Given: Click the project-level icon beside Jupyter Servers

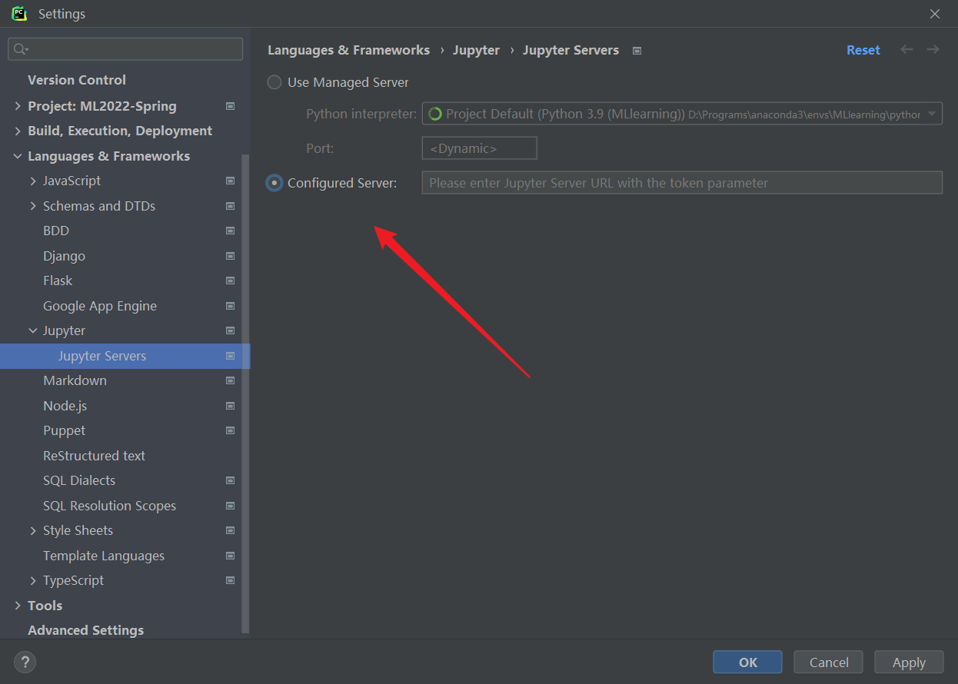Looking at the screenshot, I should pyautogui.click(x=230, y=356).
